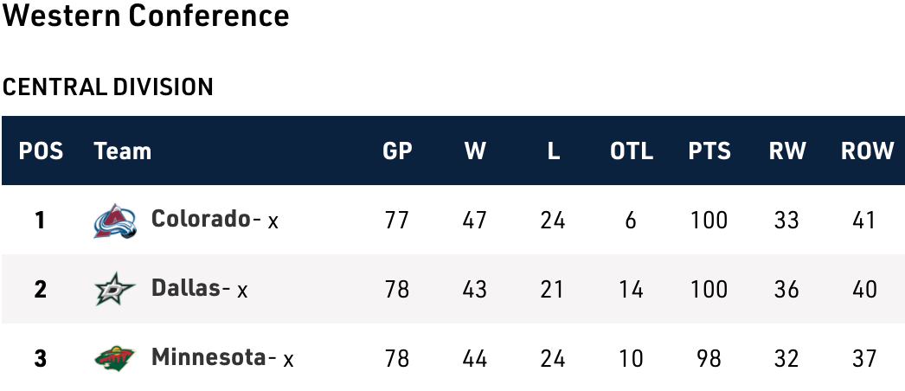Sort standings by GP column header
The image size is (905, 391).
point(397,151)
